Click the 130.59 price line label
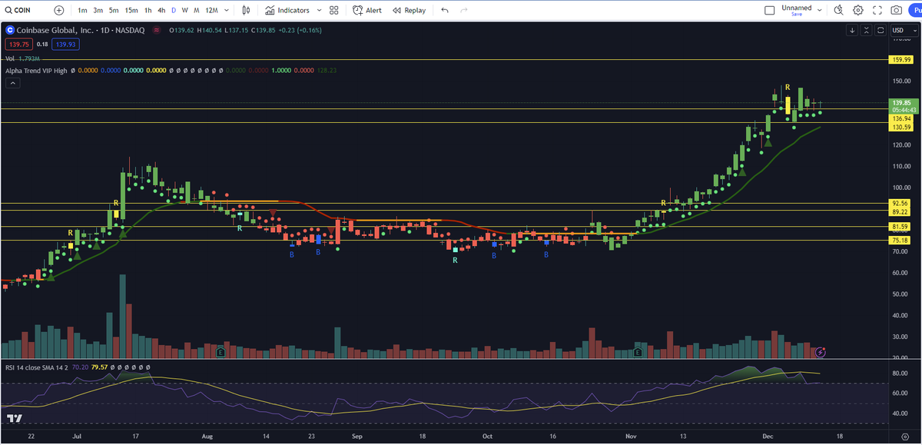 click(900, 127)
